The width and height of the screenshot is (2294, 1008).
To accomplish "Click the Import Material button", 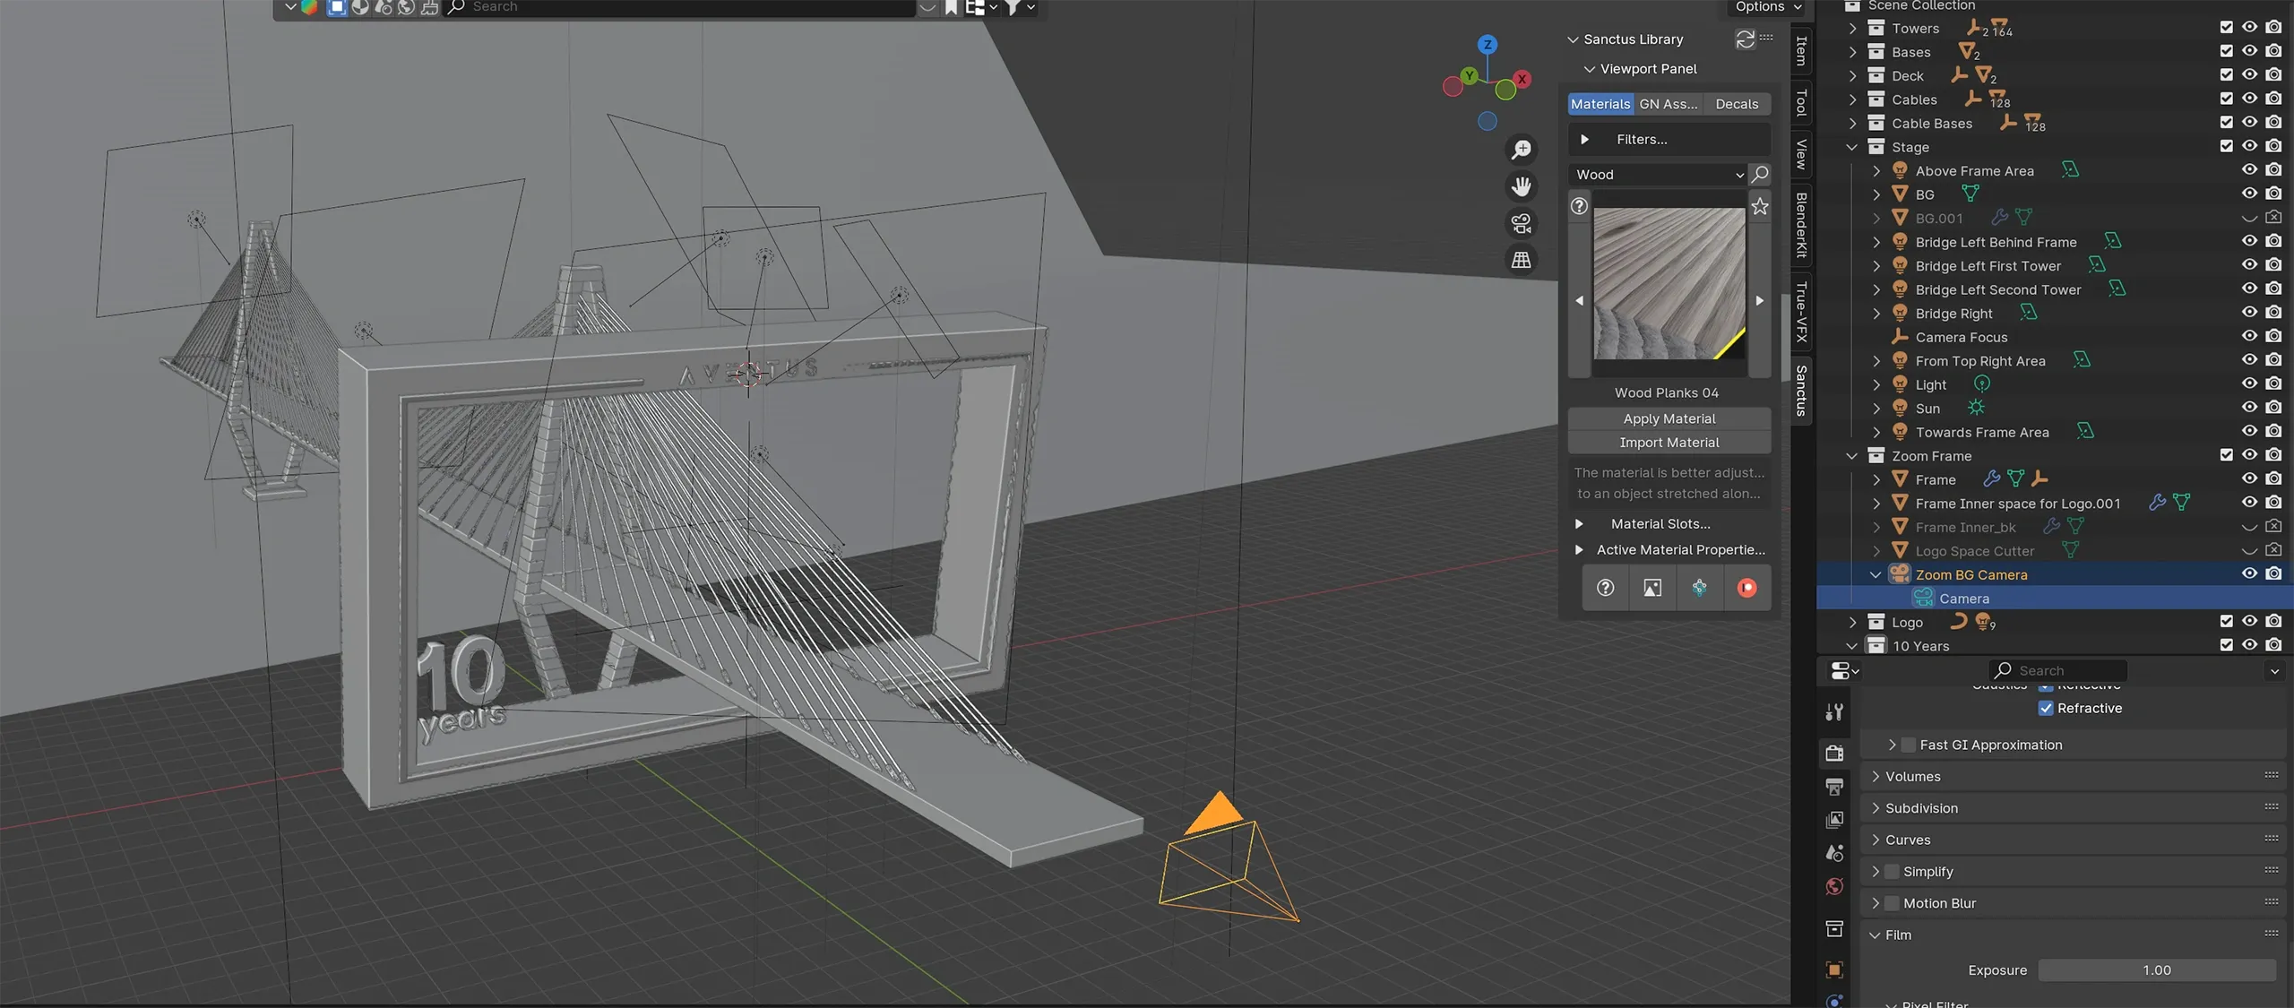I will pyautogui.click(x=1669, y=443).
